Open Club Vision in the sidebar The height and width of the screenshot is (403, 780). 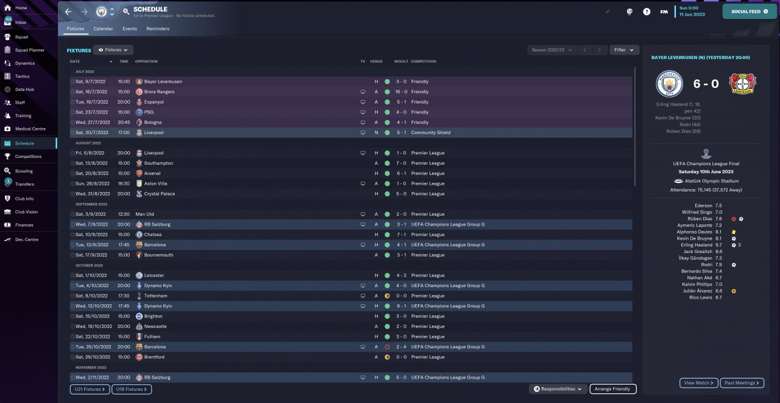[26, 212]
